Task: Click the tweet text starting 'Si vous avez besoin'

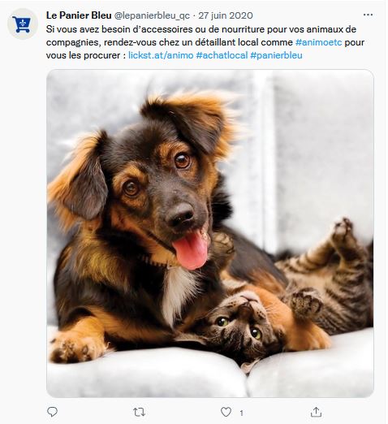Action: [205, 42]
